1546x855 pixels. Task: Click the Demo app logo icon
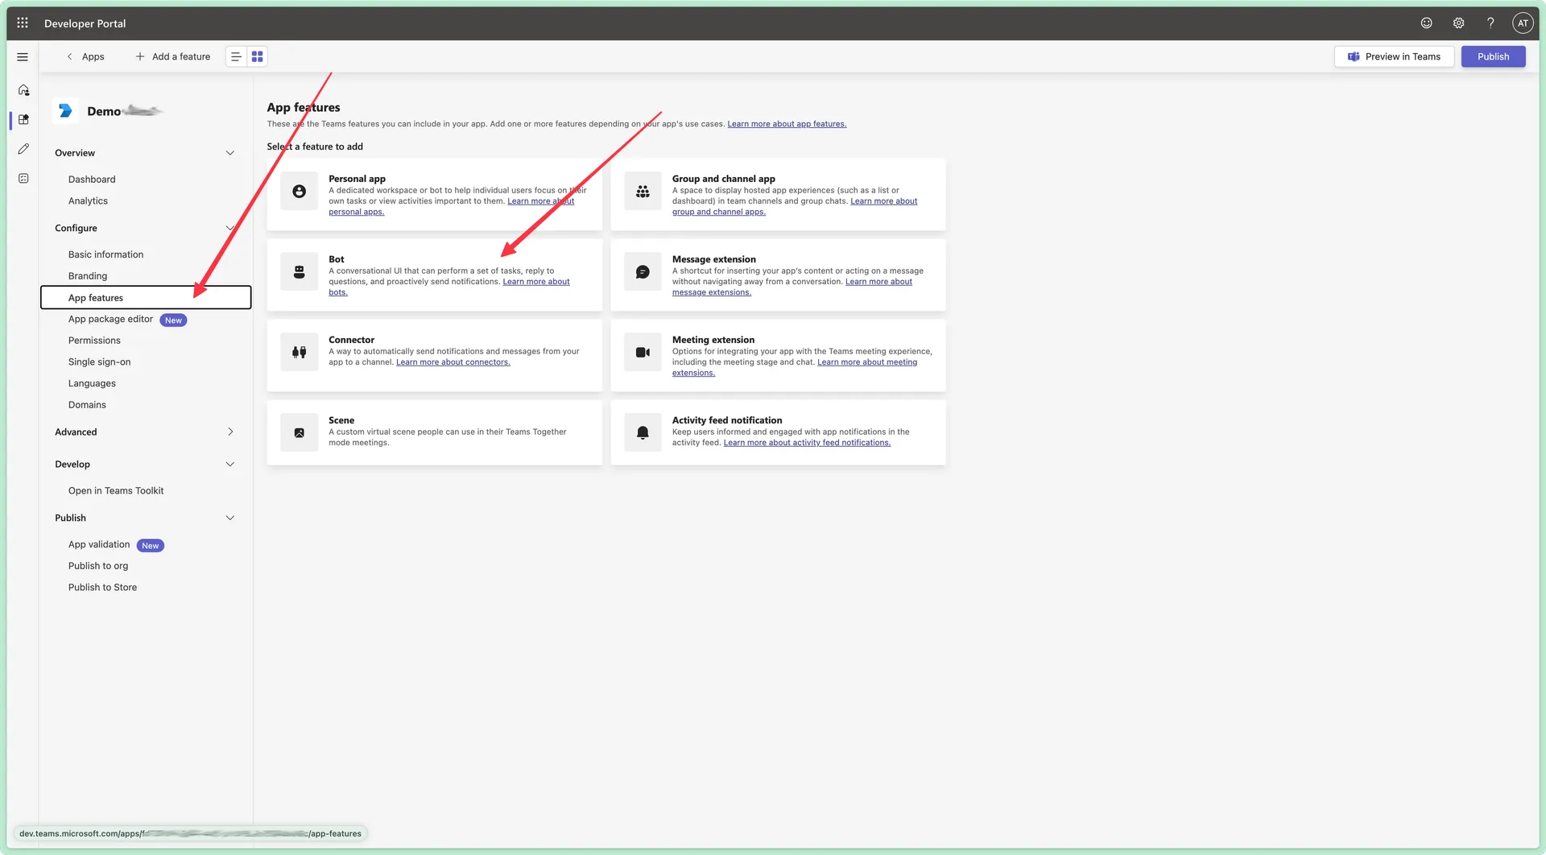coord(65,111)
